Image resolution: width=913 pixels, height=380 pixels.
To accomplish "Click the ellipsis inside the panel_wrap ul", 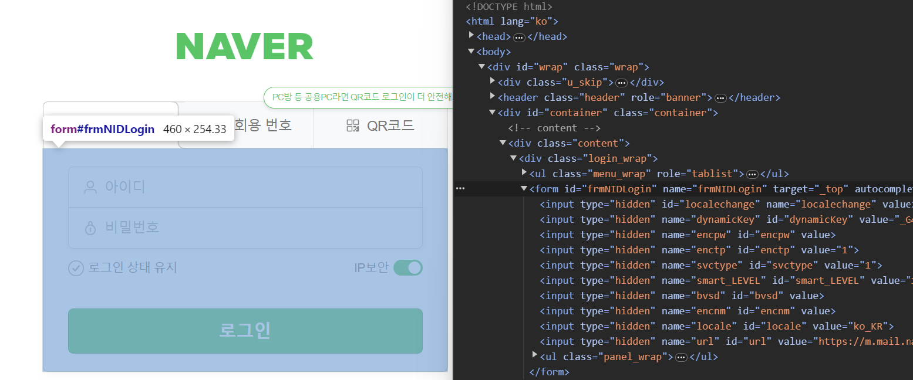I will click(681, 357).
